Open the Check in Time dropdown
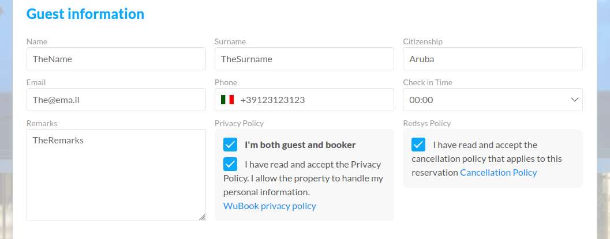 click(492, 100)
